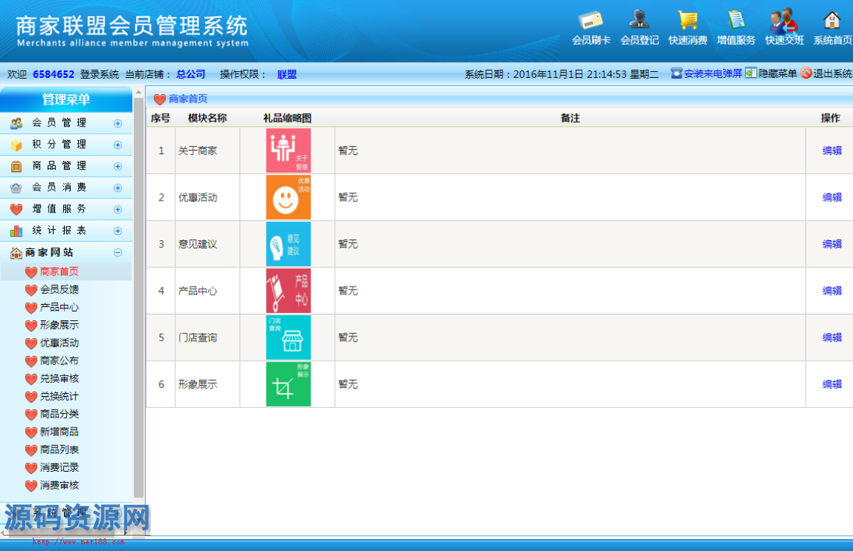Screen dimensions: 853x551
Task: Select 会员反馈 in the sidebar
Action: pyautogui.click(x=59, y=289)
